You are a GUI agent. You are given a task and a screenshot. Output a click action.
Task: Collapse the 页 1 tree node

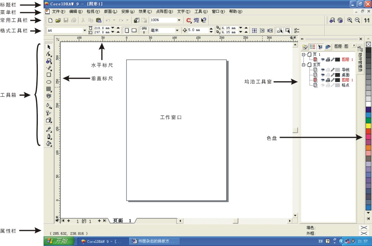pos(304,55)
